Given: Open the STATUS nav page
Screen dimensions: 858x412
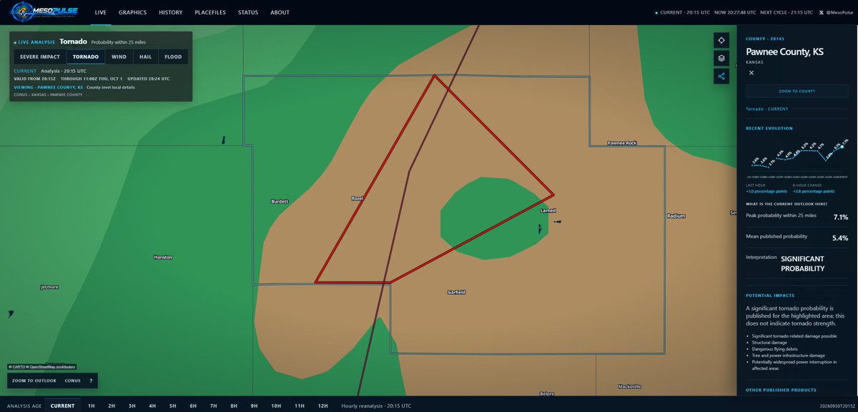Looking at the screenshot, I should pos(248,12).
